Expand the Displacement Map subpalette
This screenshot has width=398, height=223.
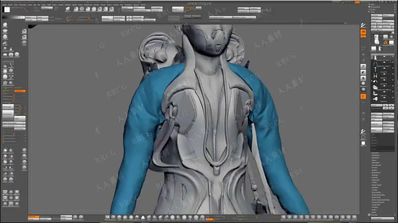click(x=378, y=195)
